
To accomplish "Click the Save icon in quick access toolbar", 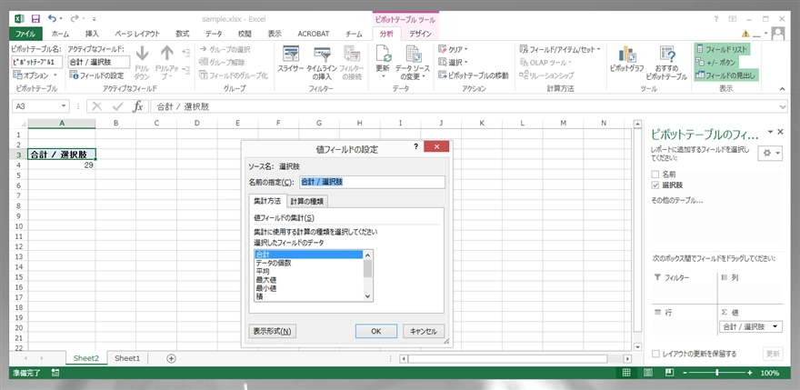I will pos(35,19).
